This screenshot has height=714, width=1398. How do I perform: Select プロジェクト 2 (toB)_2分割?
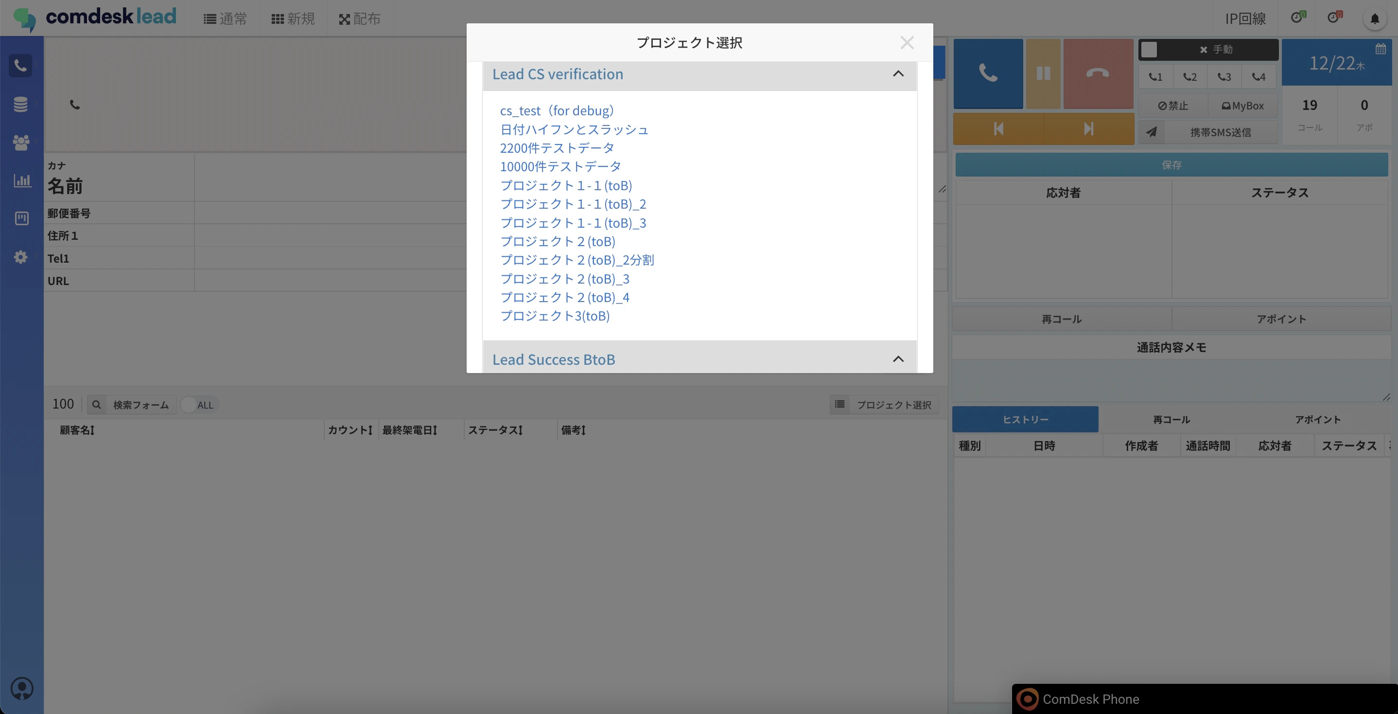[577, 260]
